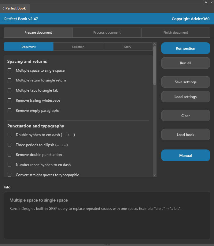Enable Multiple space to single space
The image size is (214, 246).
[x=9, y=70]
